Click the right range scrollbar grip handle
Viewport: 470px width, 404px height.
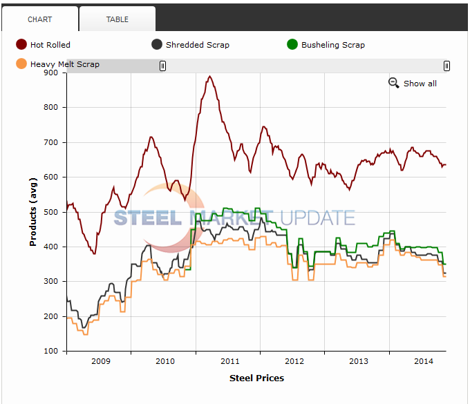click(x=447, y=66)
